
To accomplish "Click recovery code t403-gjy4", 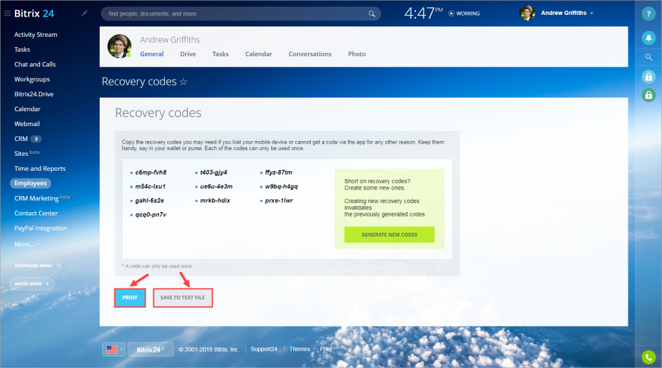I will [x=214, y=172].
